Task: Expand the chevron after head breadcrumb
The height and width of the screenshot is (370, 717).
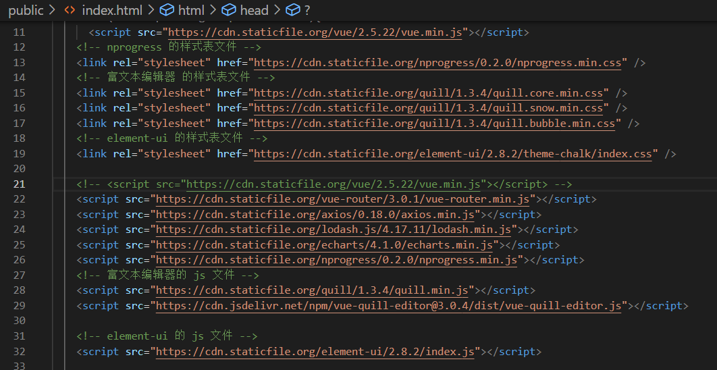Action: (277, 10)
